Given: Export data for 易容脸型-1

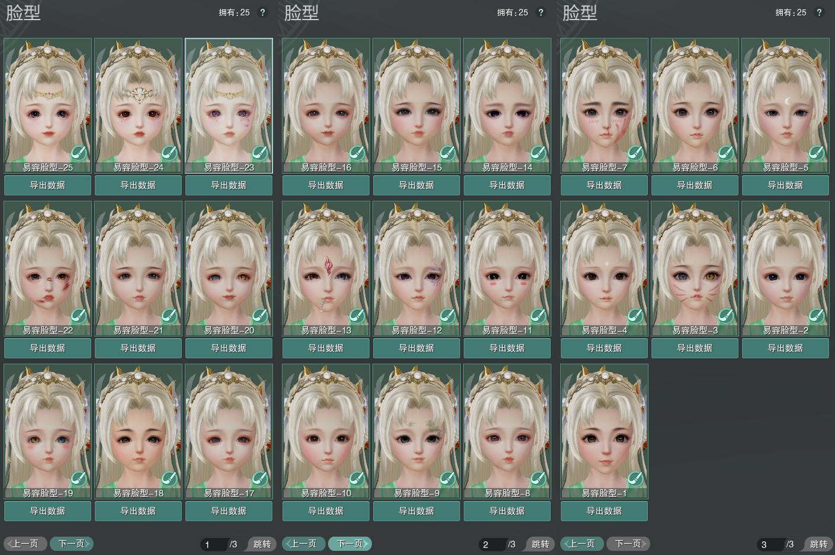Looking at the screenshot, I should [x=605, y=511].
